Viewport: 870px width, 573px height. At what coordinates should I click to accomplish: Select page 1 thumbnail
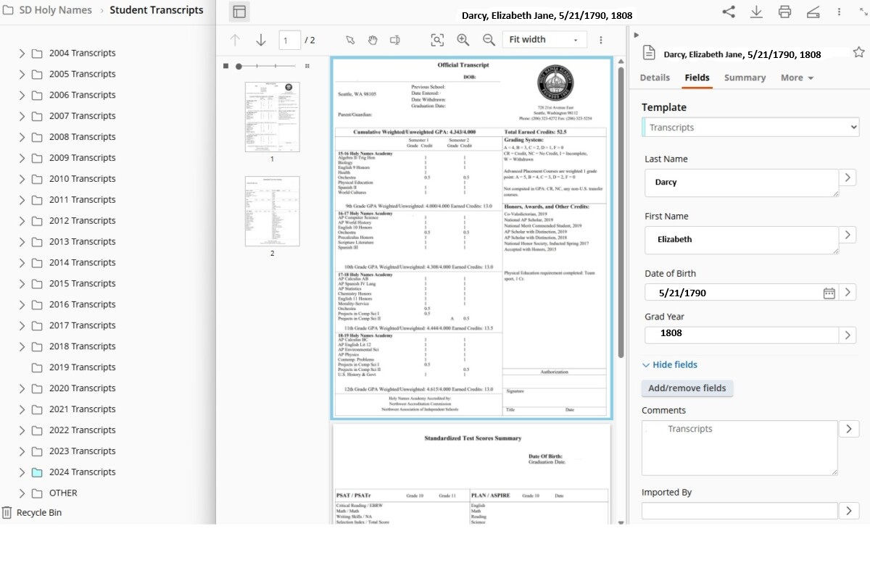272,117
